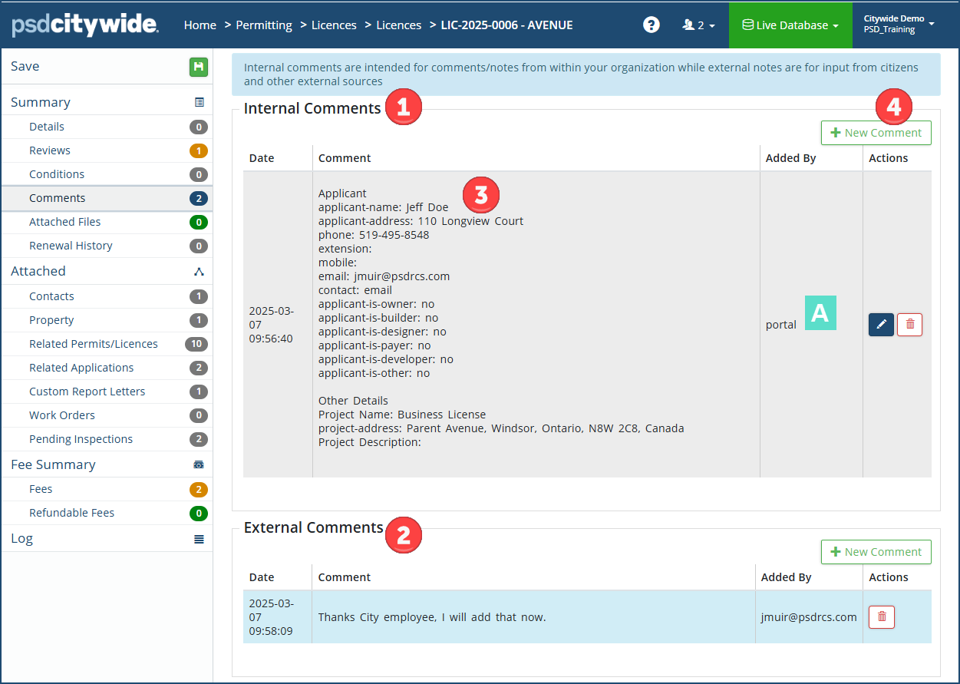Edit the portal internal comment pencil icon

click(882, 325)
